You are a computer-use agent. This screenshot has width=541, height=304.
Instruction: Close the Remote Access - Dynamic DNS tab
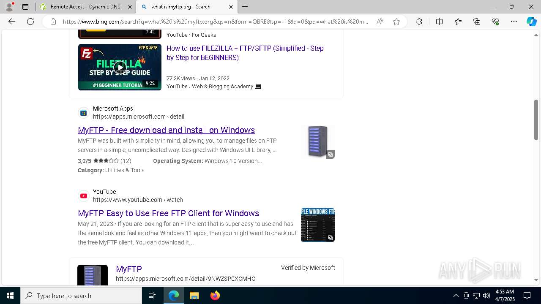tap(130, 7)
